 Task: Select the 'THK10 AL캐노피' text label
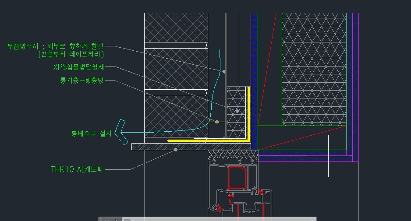(x=77, y=169)
